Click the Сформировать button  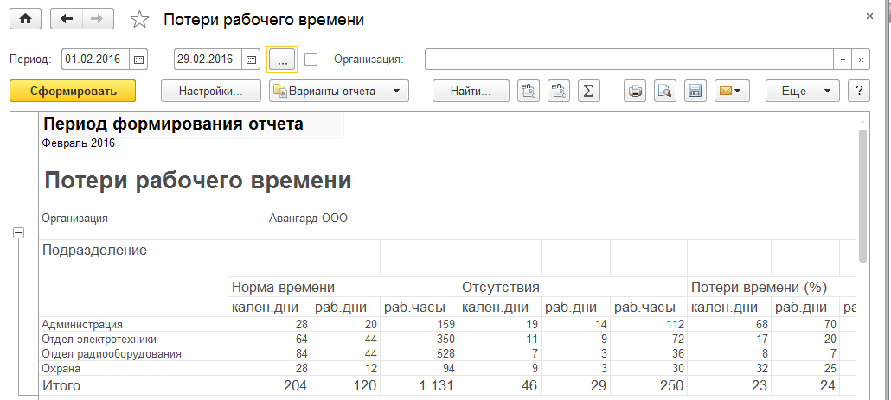click(x=73, y=91)
